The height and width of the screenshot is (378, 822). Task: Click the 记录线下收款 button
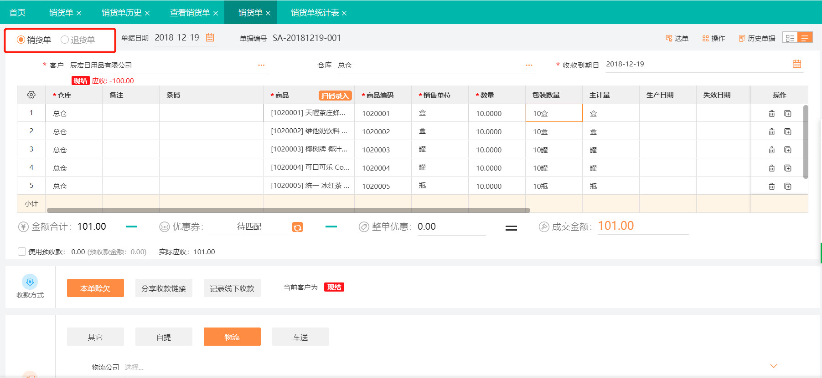(232, 288)
